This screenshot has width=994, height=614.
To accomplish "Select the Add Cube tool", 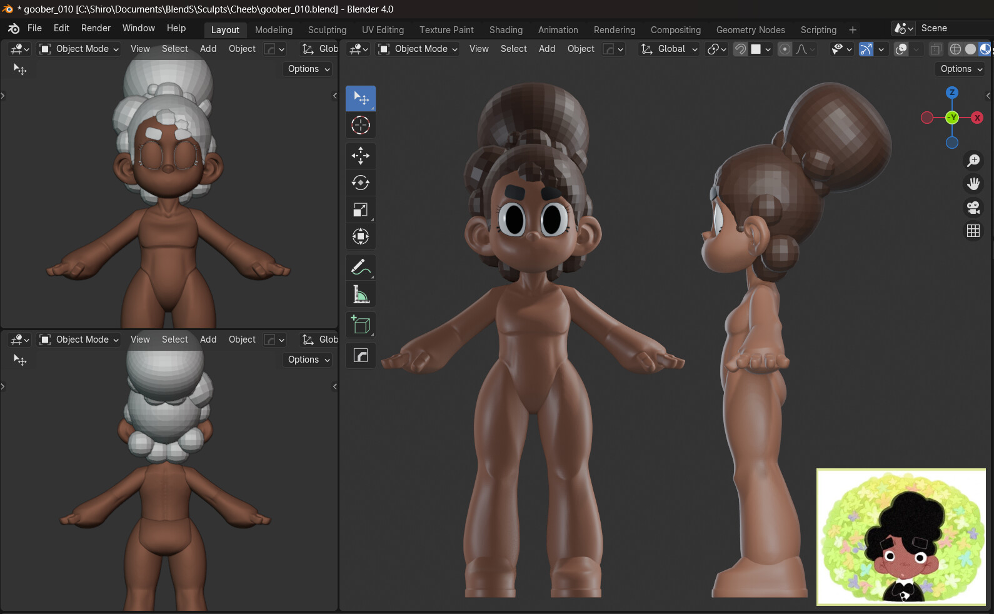I will [x=361, y=325].
